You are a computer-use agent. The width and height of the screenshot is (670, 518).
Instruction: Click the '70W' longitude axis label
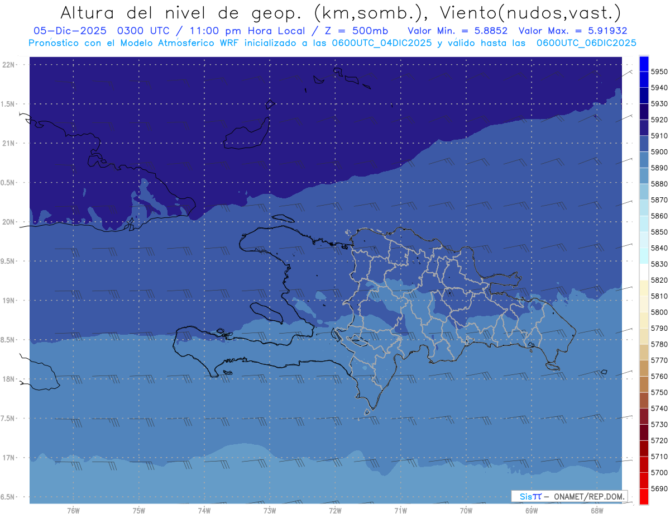pyautogui.click(x=466, y=511)
